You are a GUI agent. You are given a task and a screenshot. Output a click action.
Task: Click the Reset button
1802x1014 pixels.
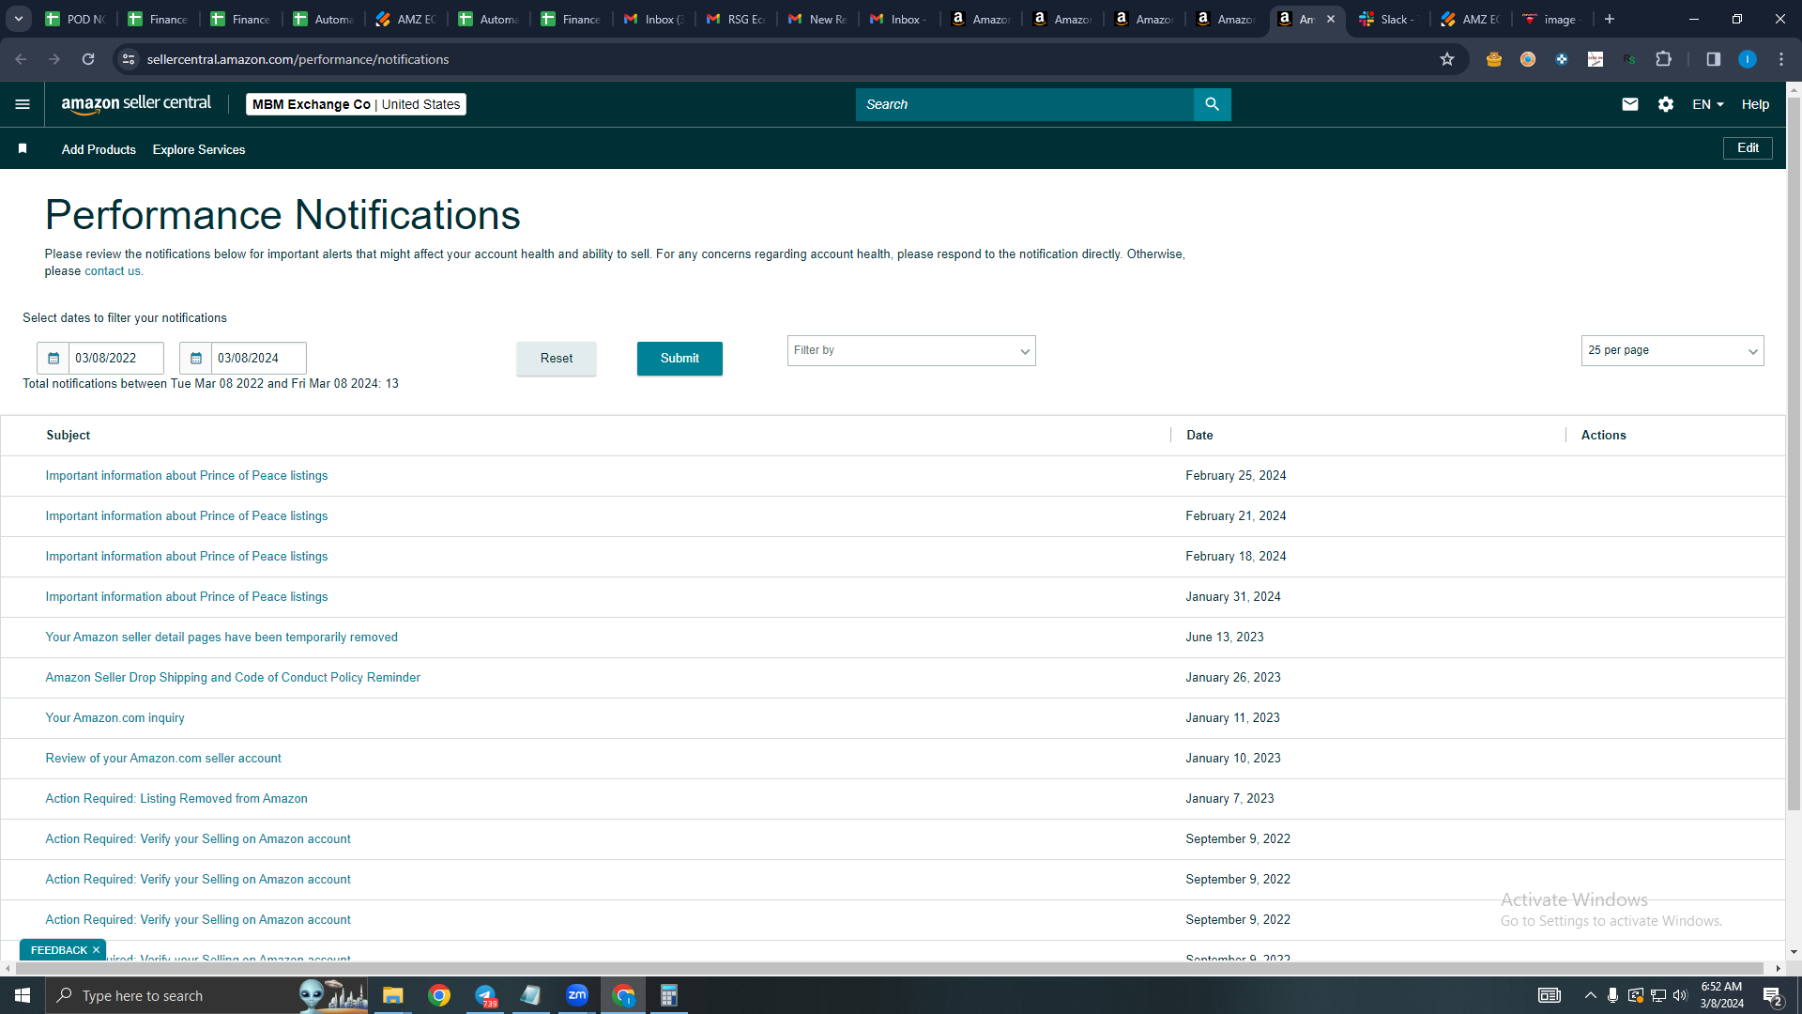tap(557, 359)
